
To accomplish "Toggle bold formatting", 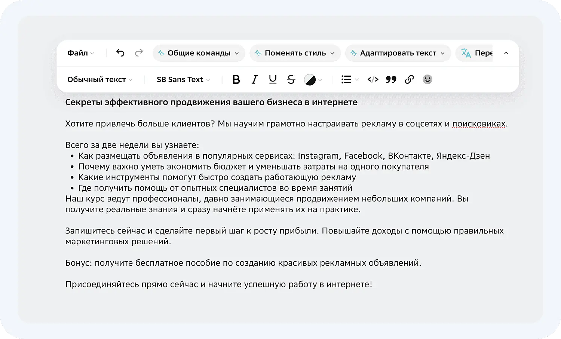I will 236,79.
